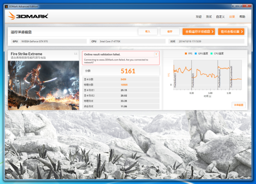Click the orange FPS legend swatch
256x184 pixels.
tap(186, 54)
